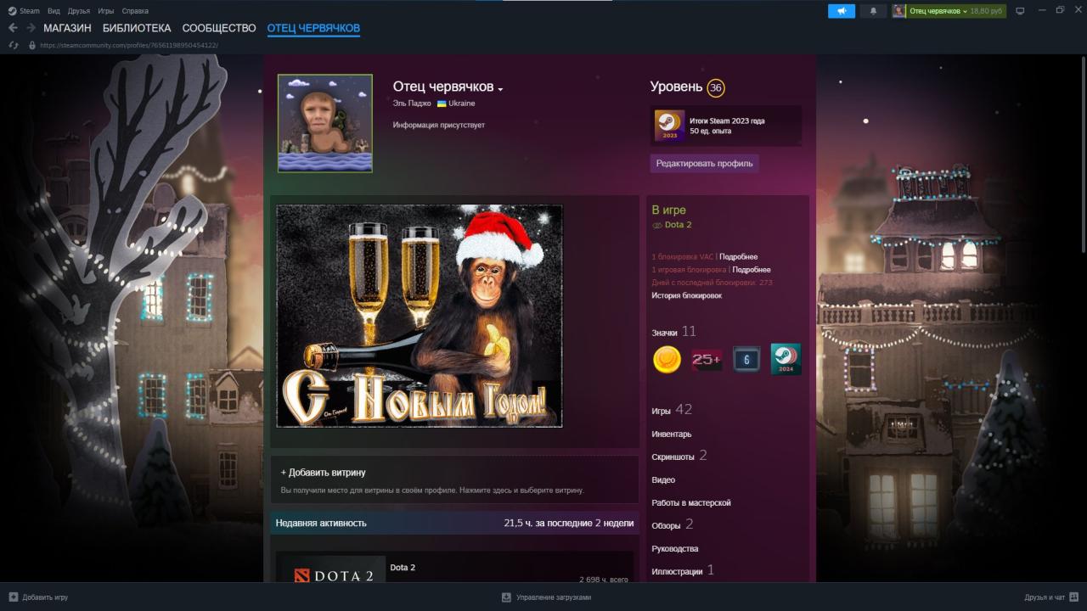This screenshot has height=611, width=1087.
Task: Open Подробнее next to игровая блокировка
Action: coord(752,269)
